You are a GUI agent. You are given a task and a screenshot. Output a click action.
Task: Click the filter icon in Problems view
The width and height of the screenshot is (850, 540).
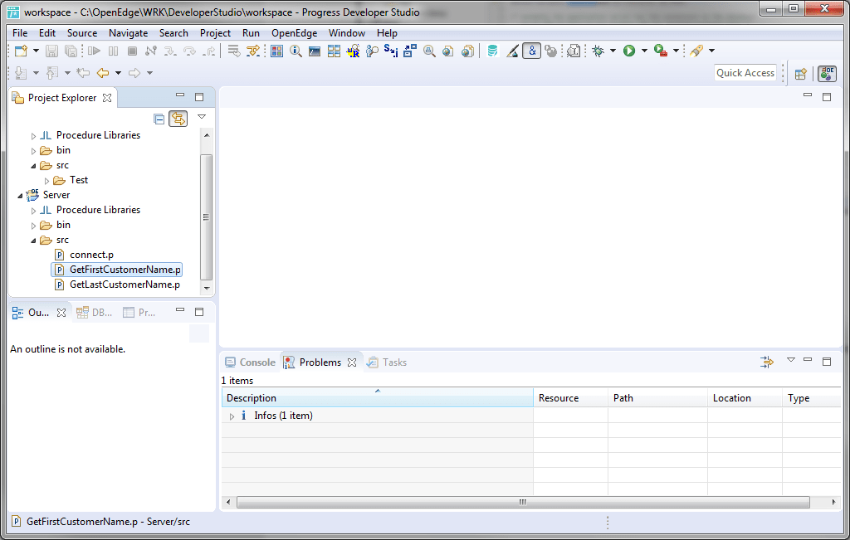[x=767, y=362]
